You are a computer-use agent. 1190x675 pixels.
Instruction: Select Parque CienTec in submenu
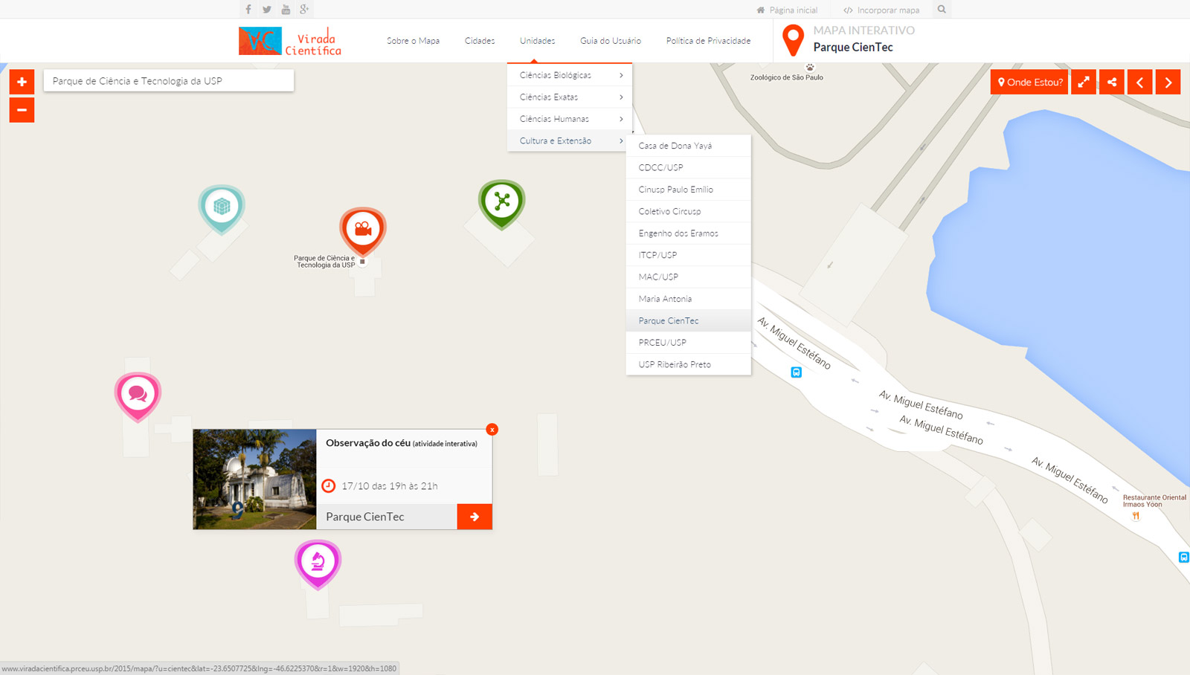click(689, 320)
